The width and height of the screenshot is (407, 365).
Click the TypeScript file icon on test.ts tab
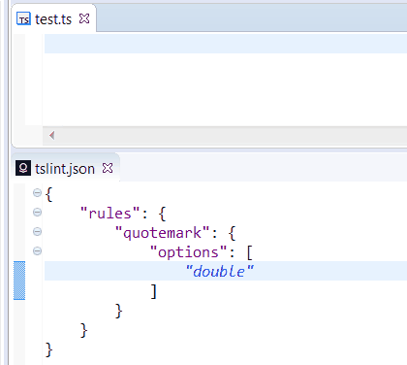coord(23,19)
